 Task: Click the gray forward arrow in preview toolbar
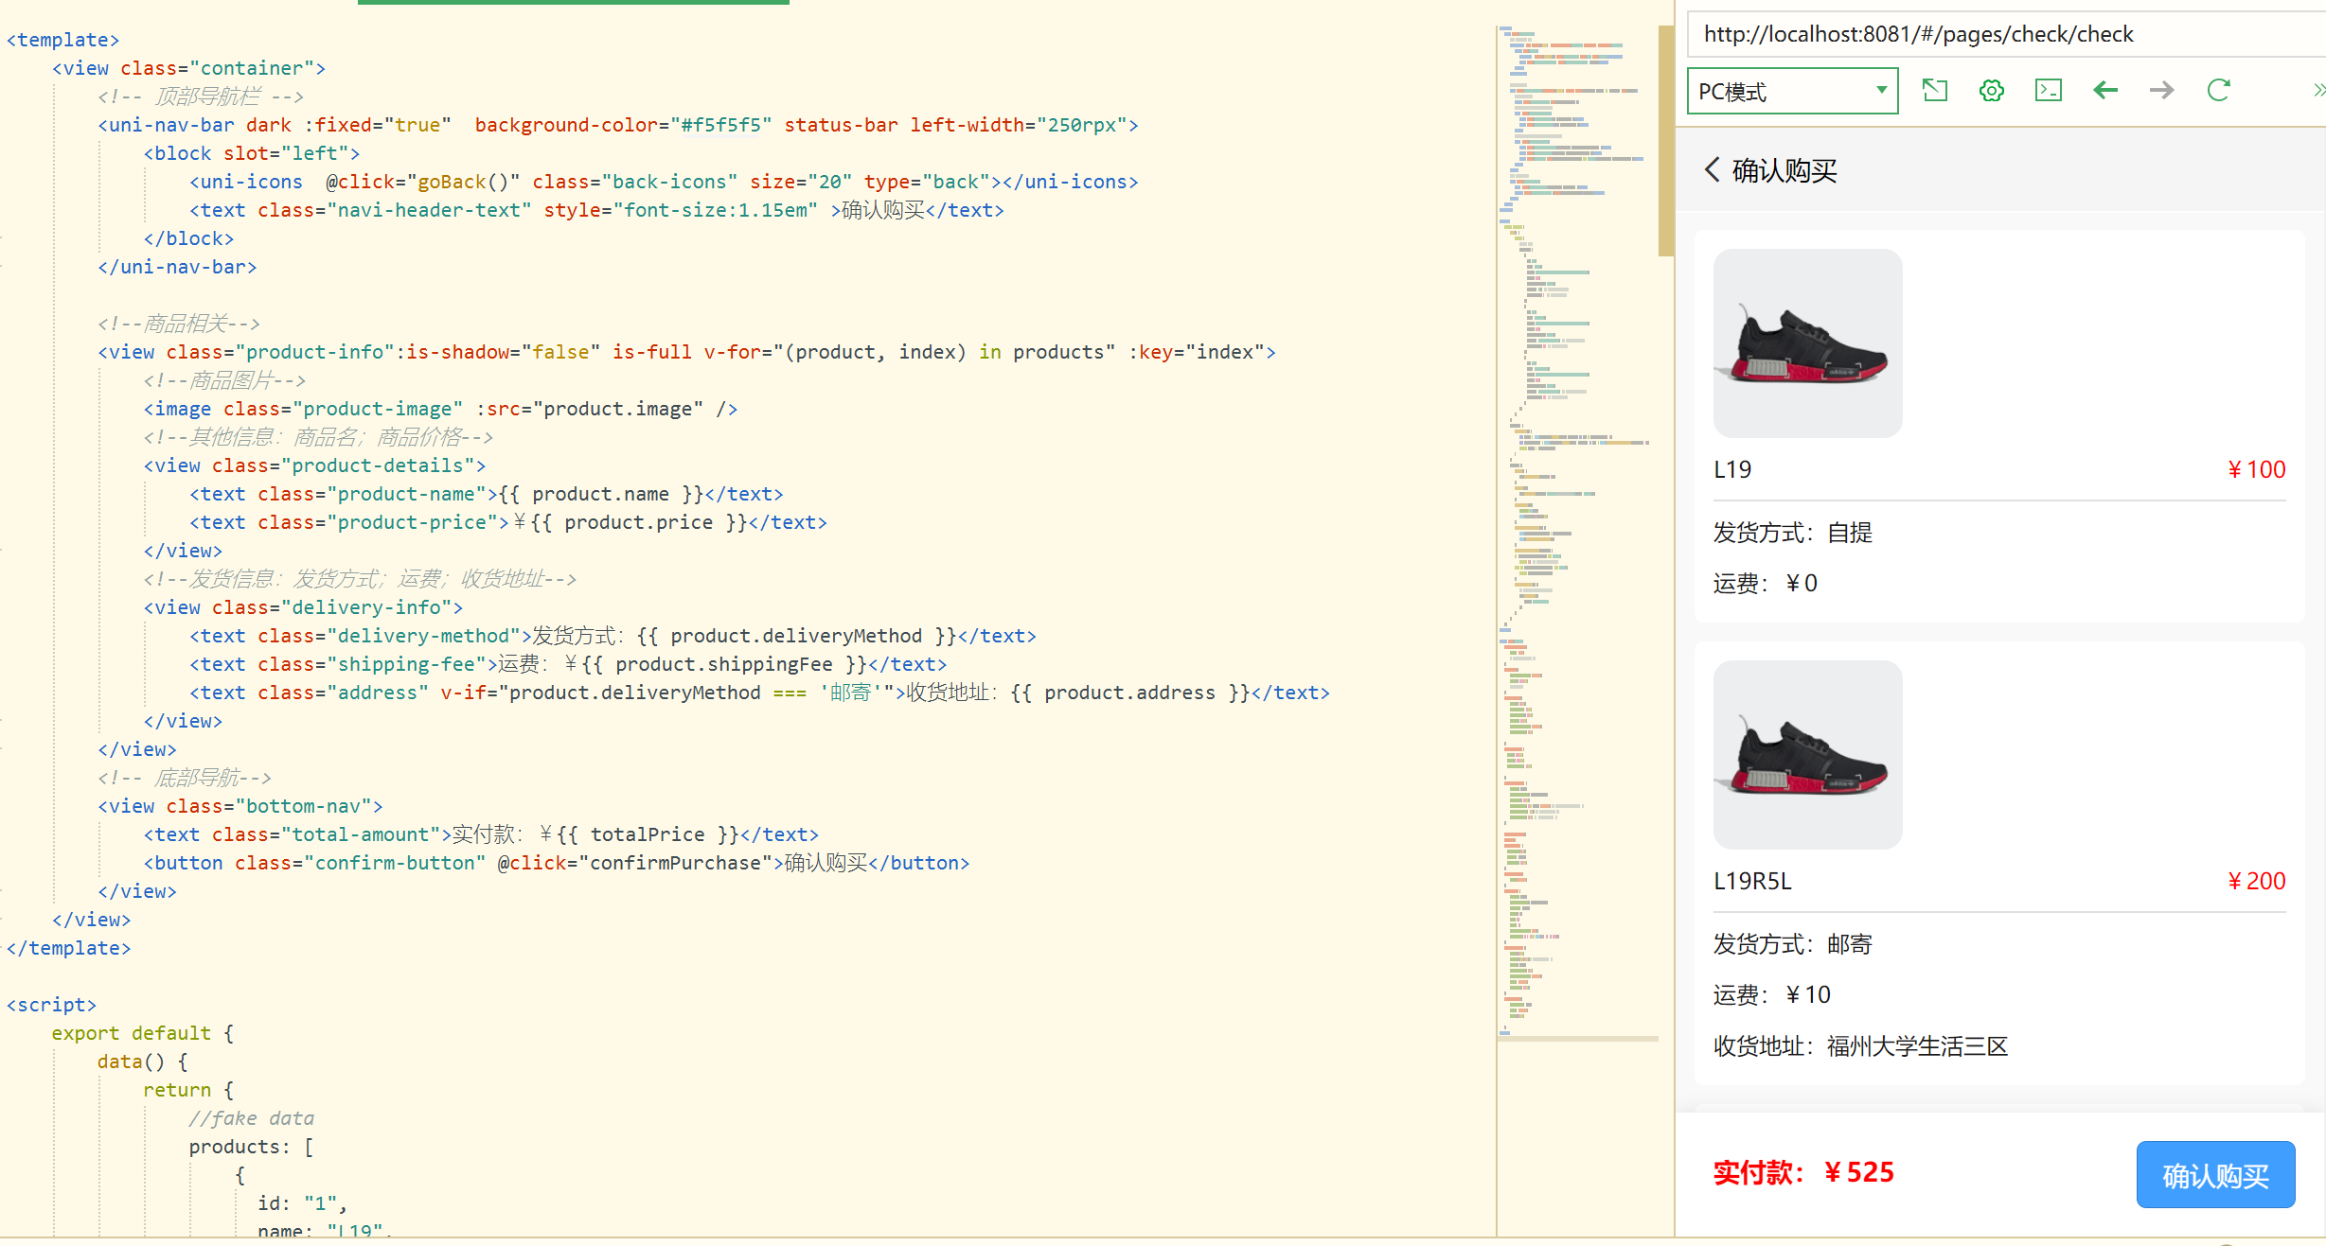point(2162,91)
